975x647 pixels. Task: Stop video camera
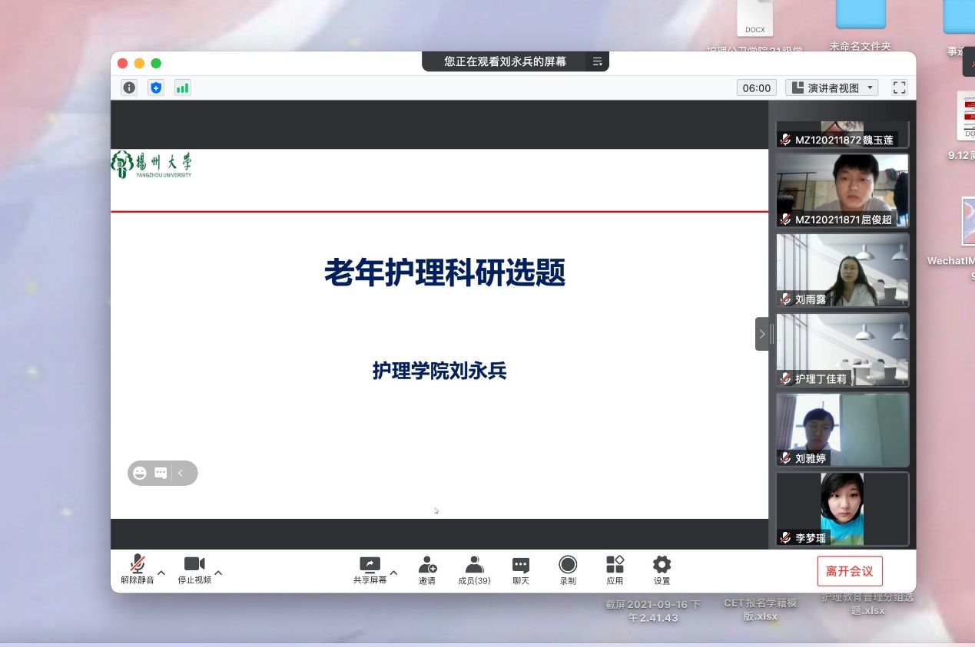194,570
